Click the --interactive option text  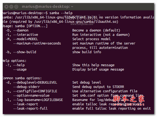point(26,35)
